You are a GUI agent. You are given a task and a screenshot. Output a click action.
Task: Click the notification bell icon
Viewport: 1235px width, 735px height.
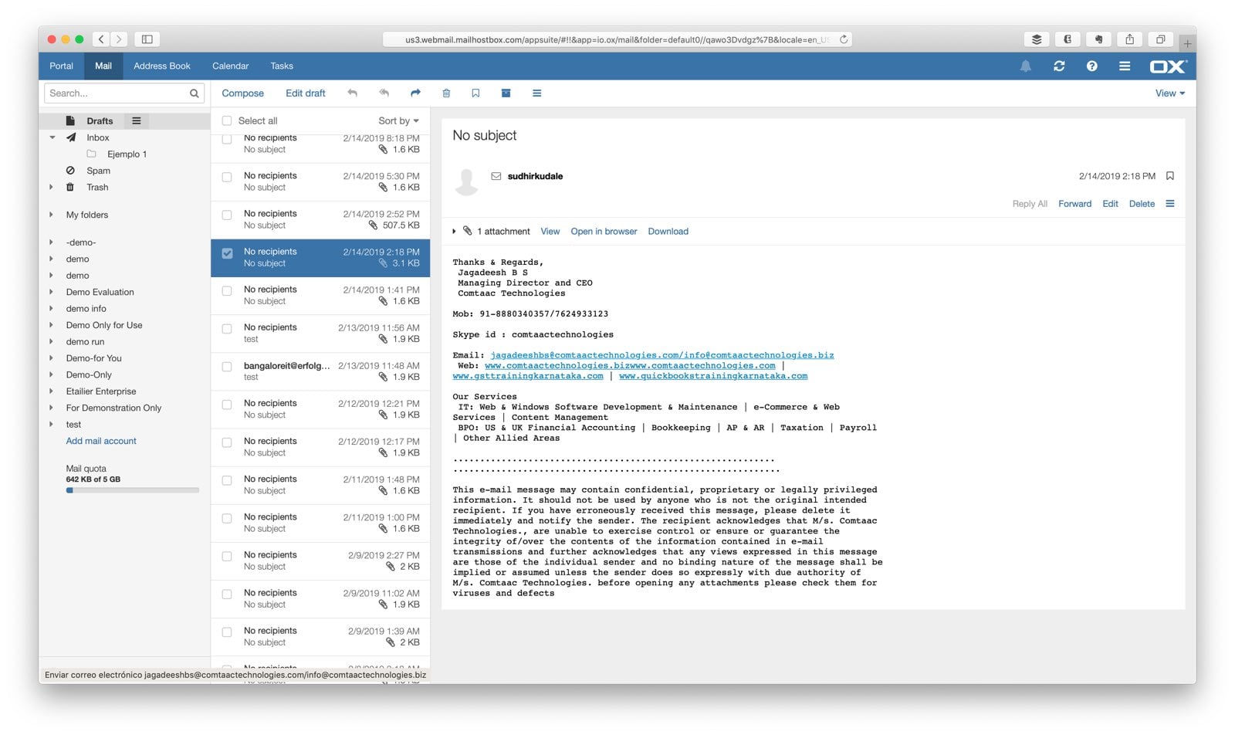pyautogui.click(x=1025, y=66)
